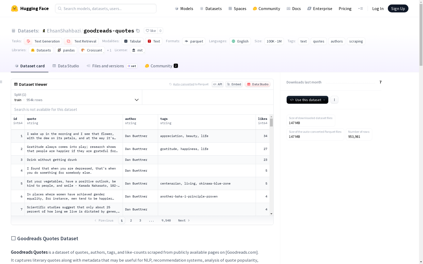
Task: Go to page 3 of the table
Action: pyautogui.click(x=140, y=220)
